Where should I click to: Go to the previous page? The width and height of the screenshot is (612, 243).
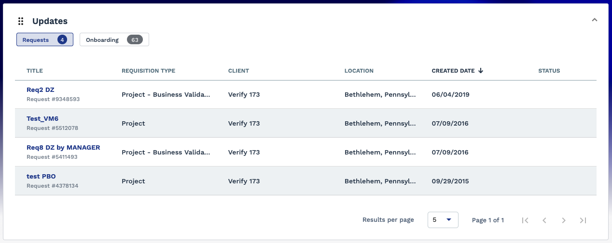coord(544,220)
